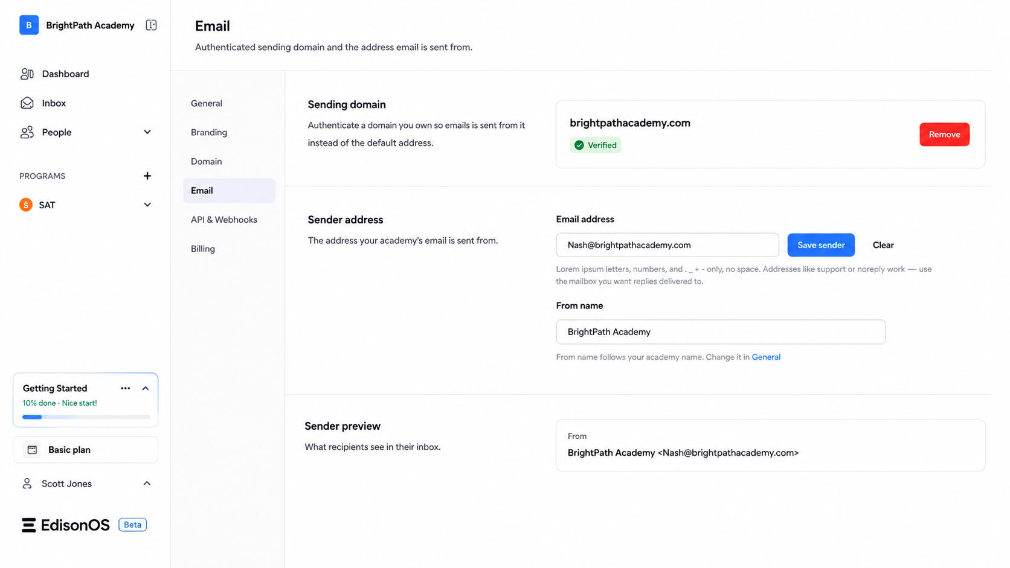The image size is (1010, 568).
Task: Click the Scott Jones user icon
Action: click(27, 483)
